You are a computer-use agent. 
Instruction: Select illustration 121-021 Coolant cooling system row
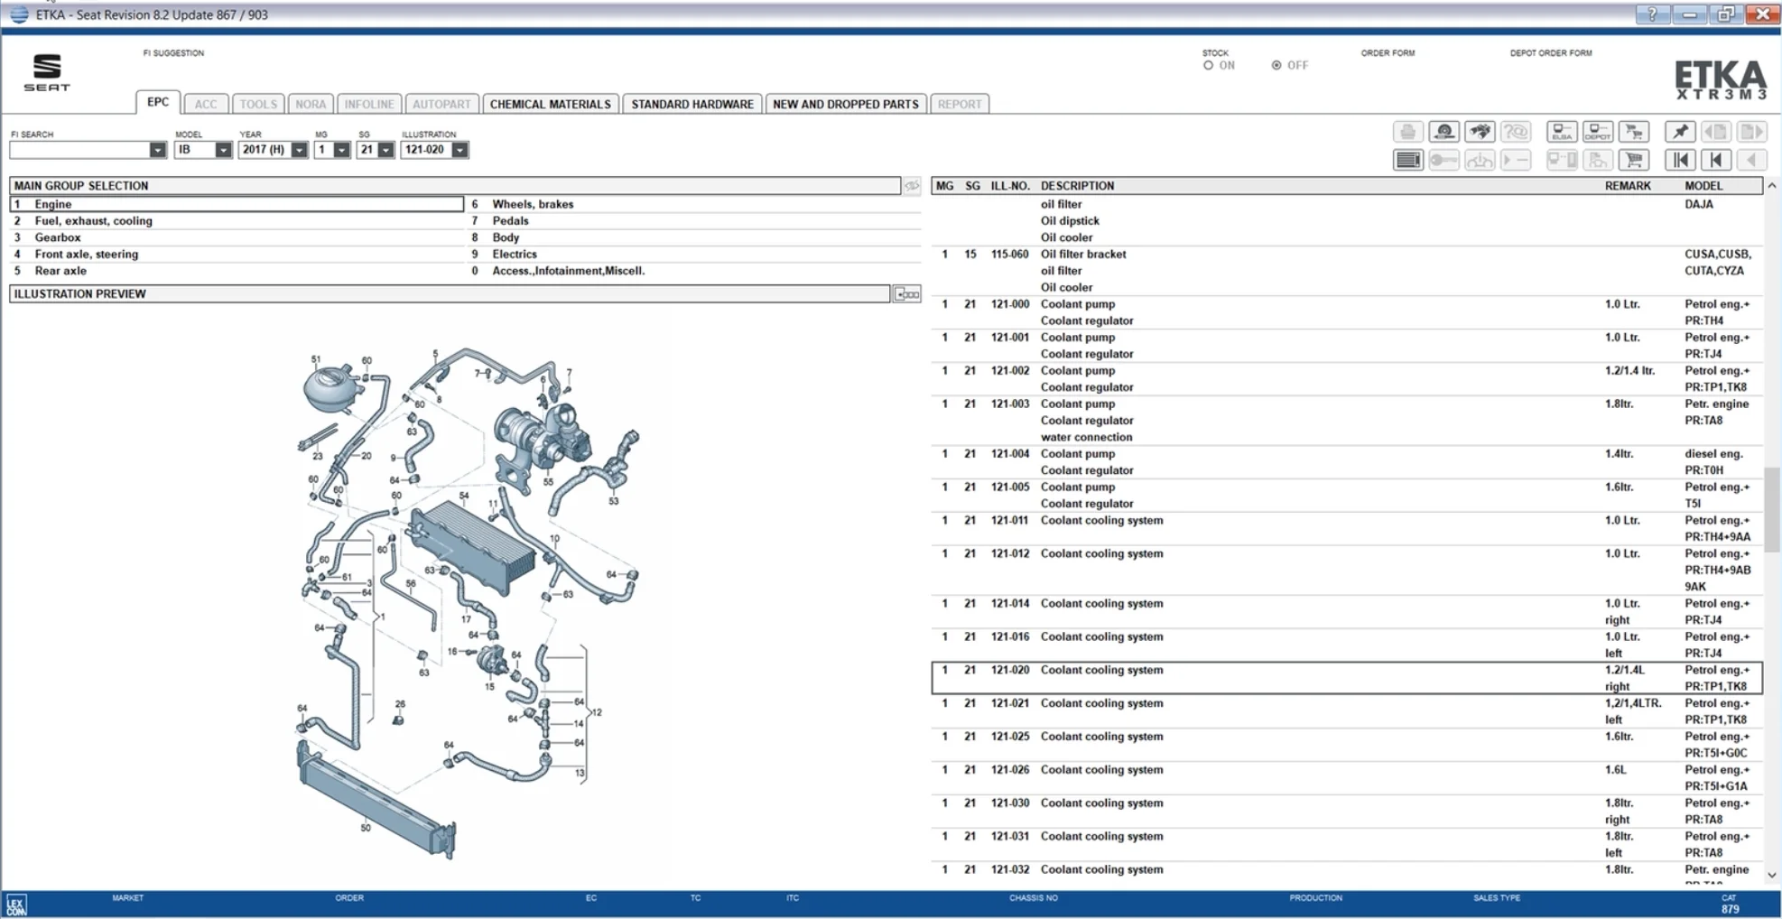(1346, 711)
